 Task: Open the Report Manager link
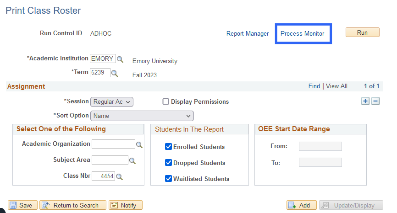point(248,33)
